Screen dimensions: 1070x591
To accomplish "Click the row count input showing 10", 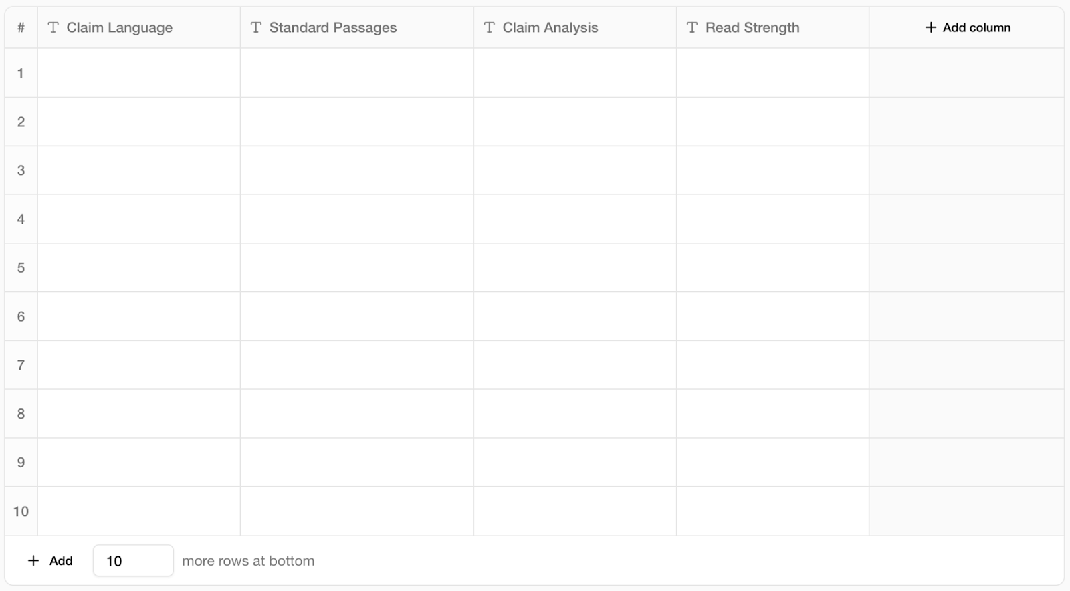I will [133, 560].
